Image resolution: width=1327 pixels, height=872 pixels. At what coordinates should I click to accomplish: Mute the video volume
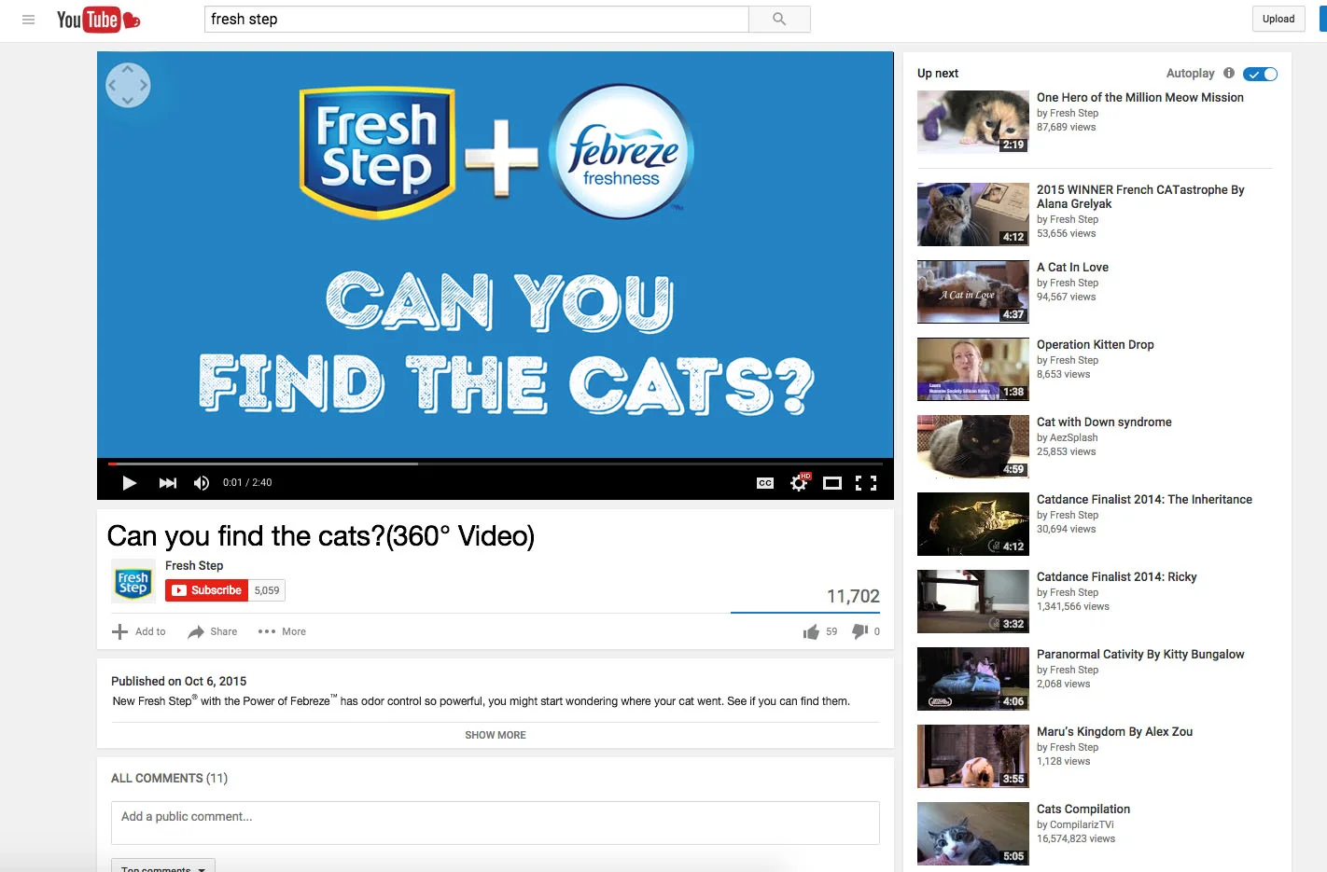[202, 483]
